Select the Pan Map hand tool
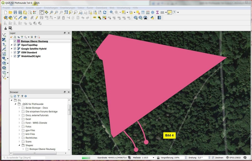Screen dimensions: 252x161 point(42,12)
